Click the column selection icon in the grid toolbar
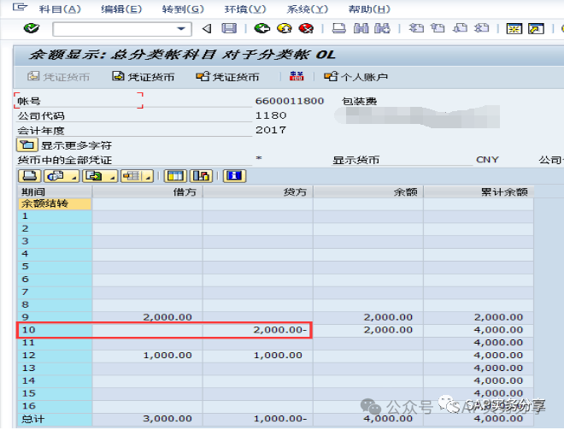 (175, 176)
